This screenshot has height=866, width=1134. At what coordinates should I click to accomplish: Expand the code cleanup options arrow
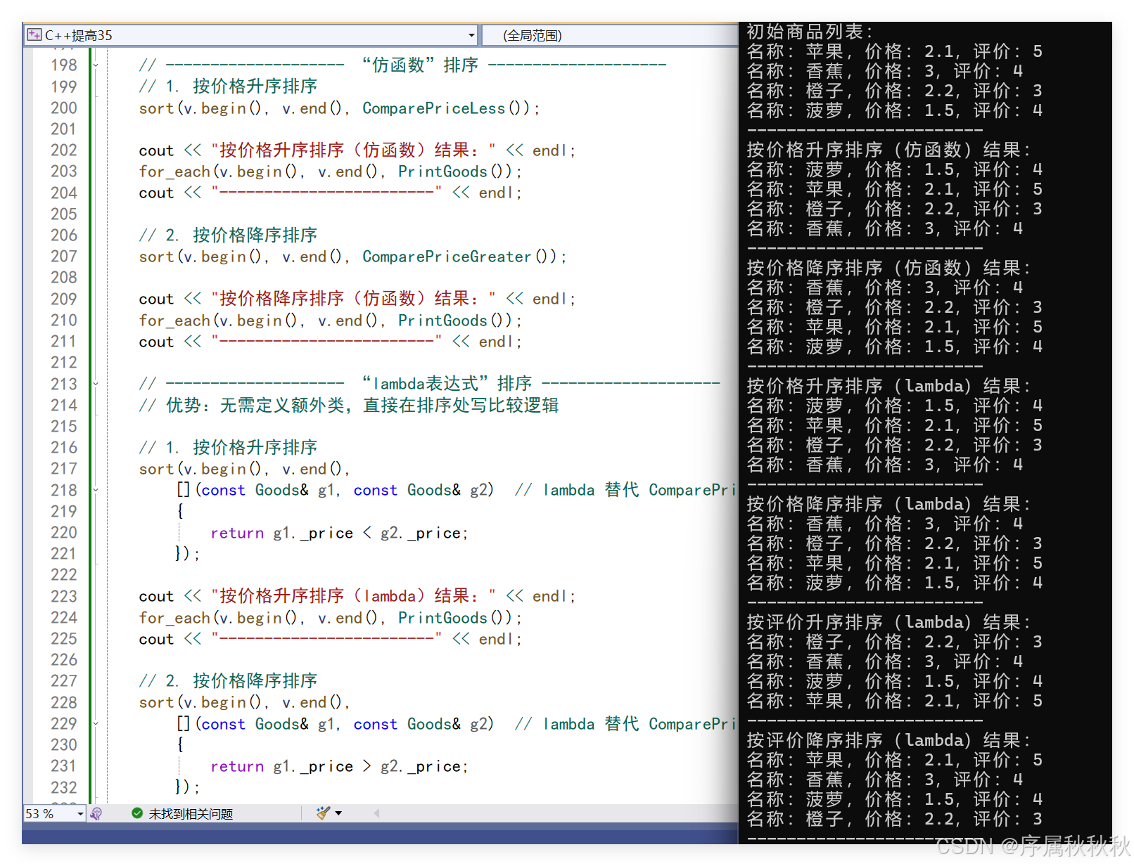pyautogui.click(x=338, y=813)
